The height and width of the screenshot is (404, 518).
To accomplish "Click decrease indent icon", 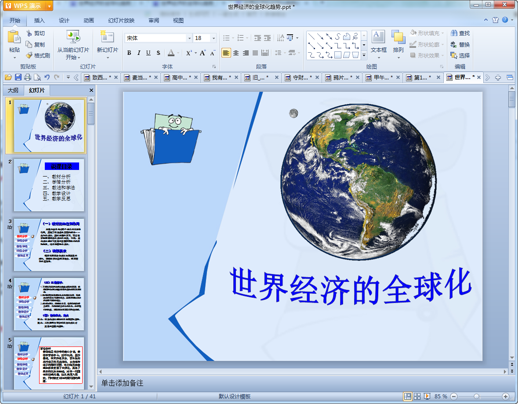I will pos(257,38).
